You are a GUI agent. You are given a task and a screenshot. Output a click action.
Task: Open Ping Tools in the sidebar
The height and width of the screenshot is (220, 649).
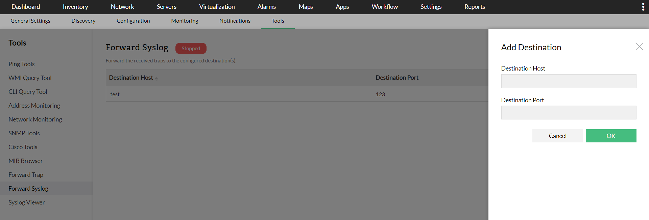tap(22, 64)
